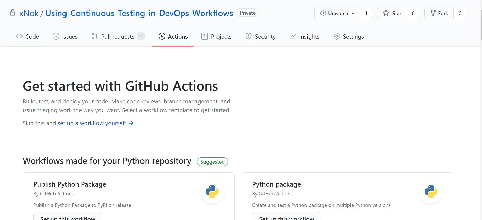Click the Security shield icon
This screenshot has width=482, height=220.
click(248, 36)
